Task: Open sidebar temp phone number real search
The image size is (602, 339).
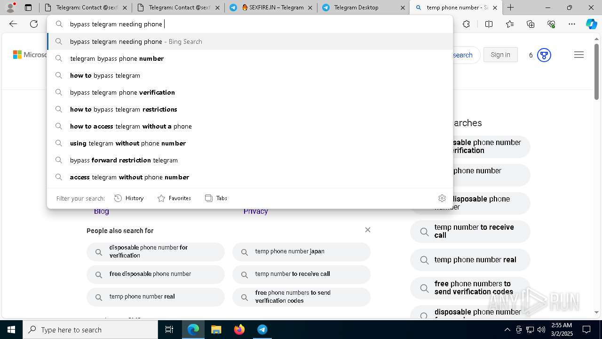Action: pos(470,259)
